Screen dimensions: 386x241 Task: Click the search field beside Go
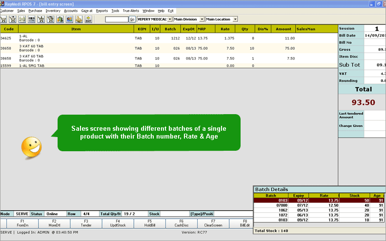click(x=116, y=20)
